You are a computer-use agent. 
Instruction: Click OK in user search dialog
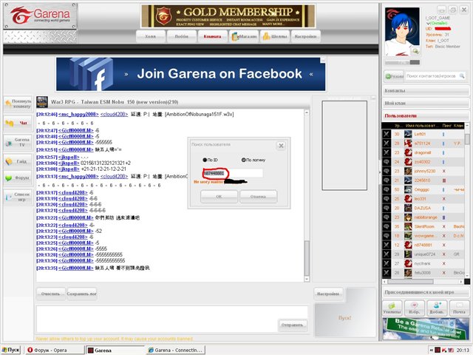[x=219, y=197]
